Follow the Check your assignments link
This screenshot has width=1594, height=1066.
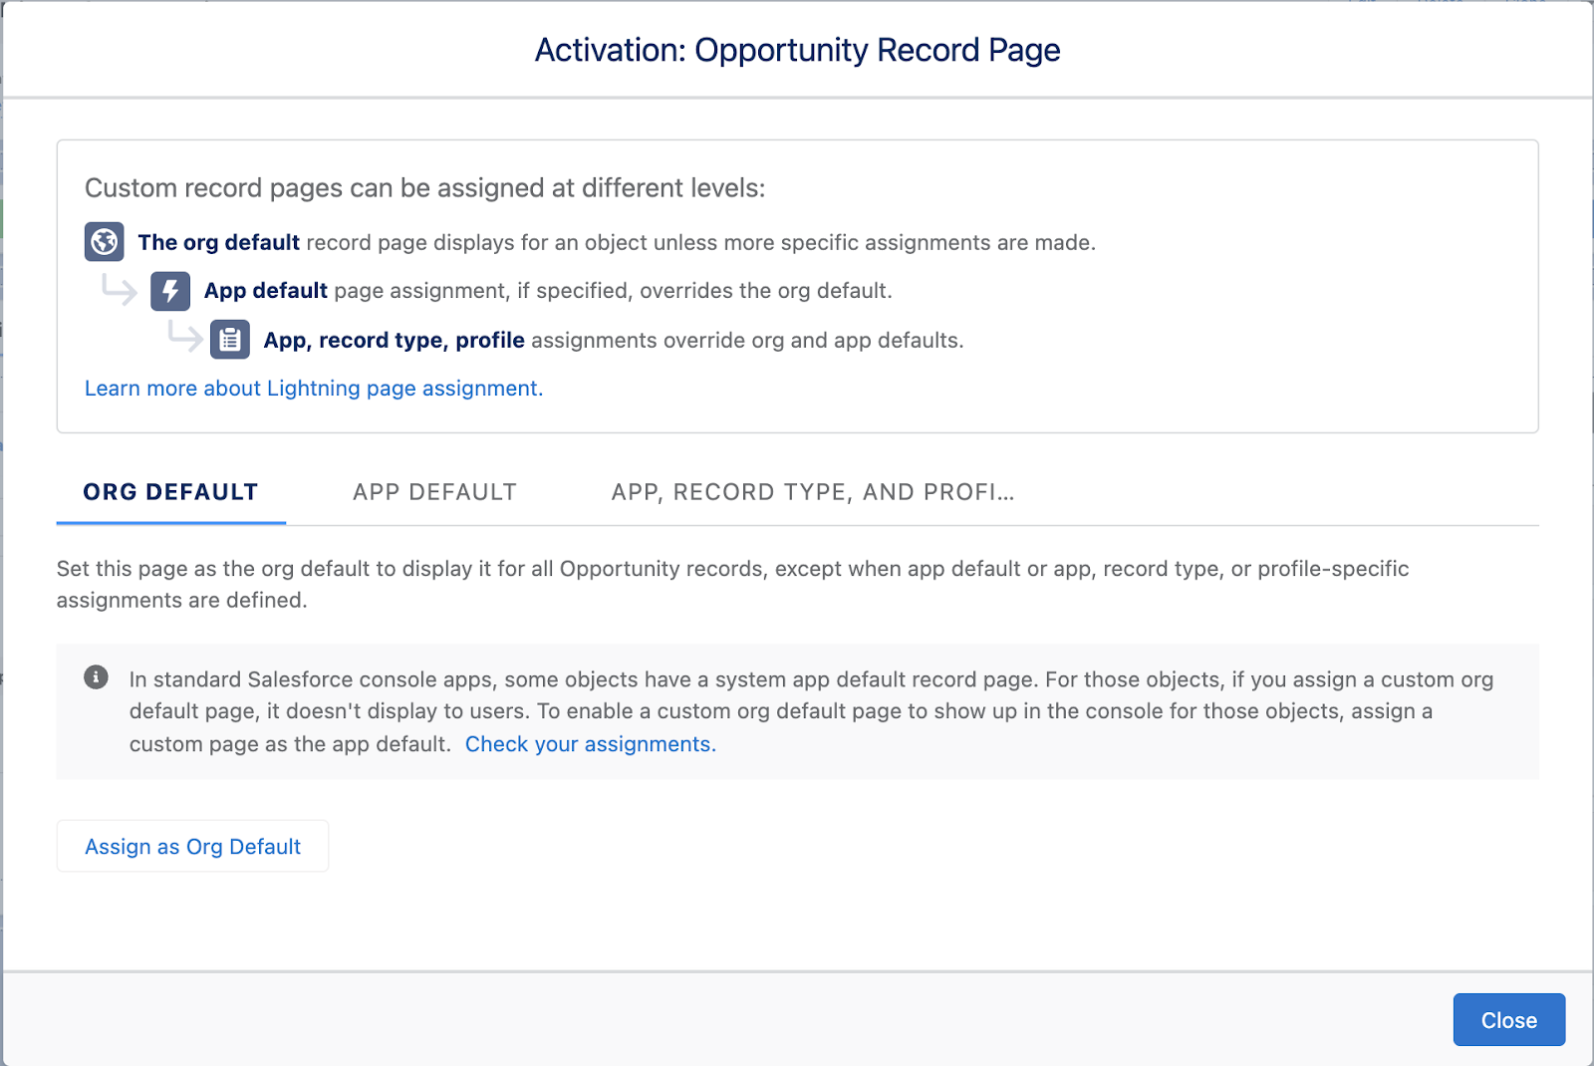tap(591, 744)
